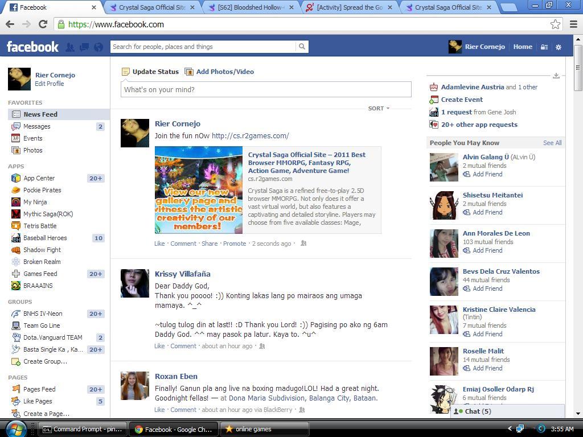The height and width of the screenshot is (437, 583).
Task: Add Alvin Galang as friend
Action: coord(483,174)
